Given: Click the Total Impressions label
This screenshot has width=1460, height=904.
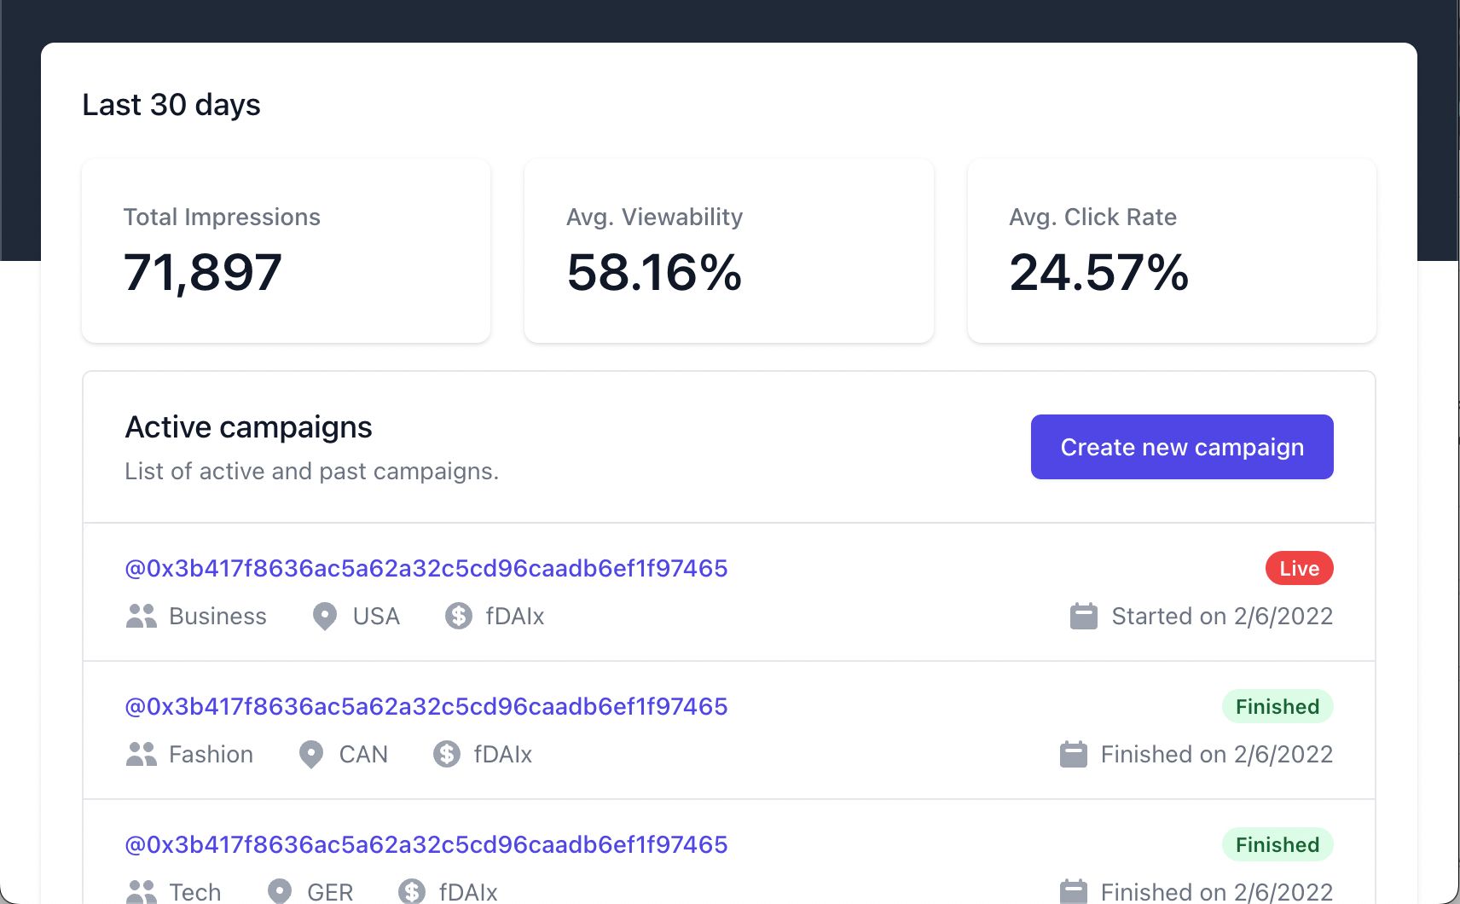Looking at the screenshot, I should click(222, 217).
